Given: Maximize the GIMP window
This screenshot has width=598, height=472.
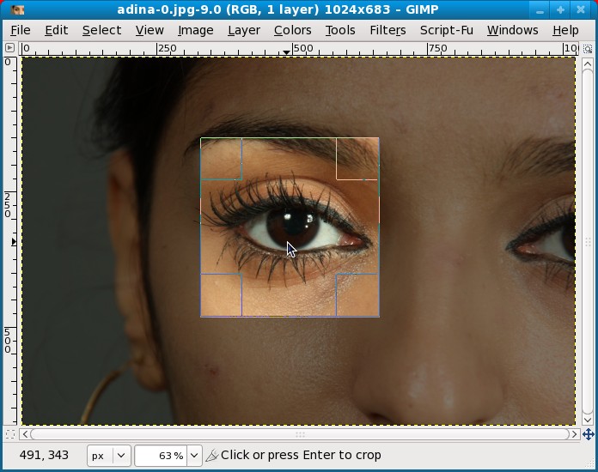Looking at the screenshot, I should [x=560, y=10].
